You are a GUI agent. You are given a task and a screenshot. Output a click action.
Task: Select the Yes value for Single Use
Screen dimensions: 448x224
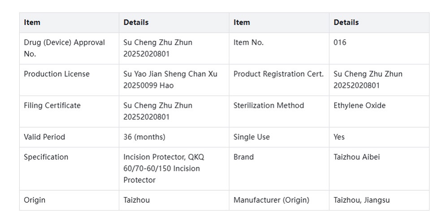point(339,137)
